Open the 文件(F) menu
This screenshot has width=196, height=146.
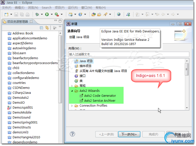coord(7,8)
